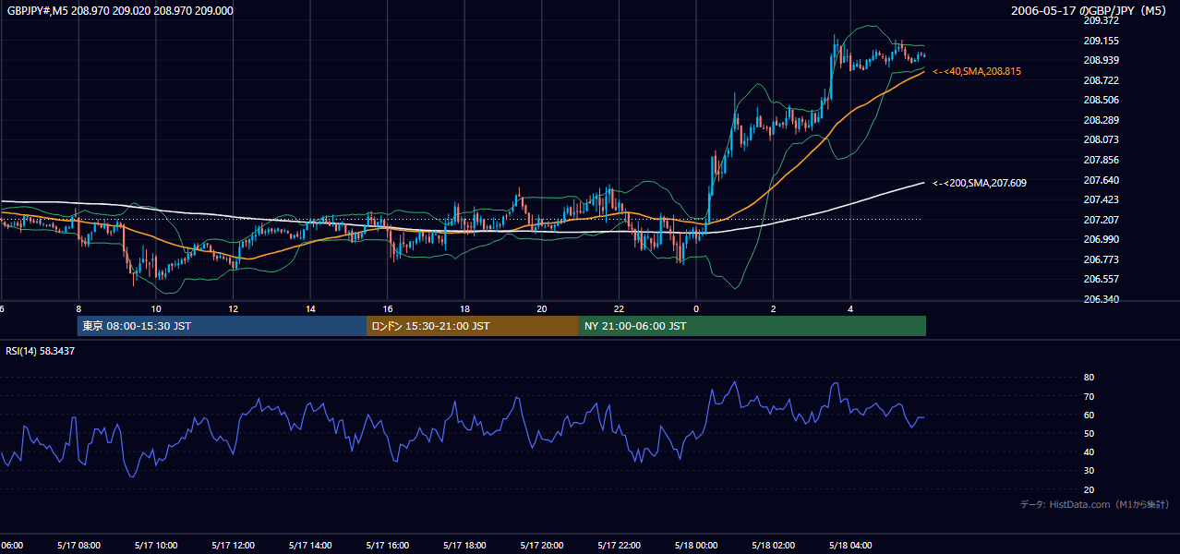Click the 209.372 price axis label
Image resolution: width=1180 pixels, height=554 pixels.
point(1101,20)
